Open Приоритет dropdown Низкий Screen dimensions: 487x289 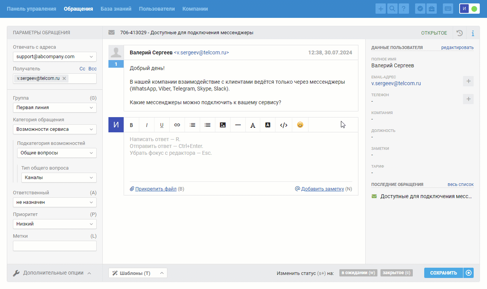(55, 224)
